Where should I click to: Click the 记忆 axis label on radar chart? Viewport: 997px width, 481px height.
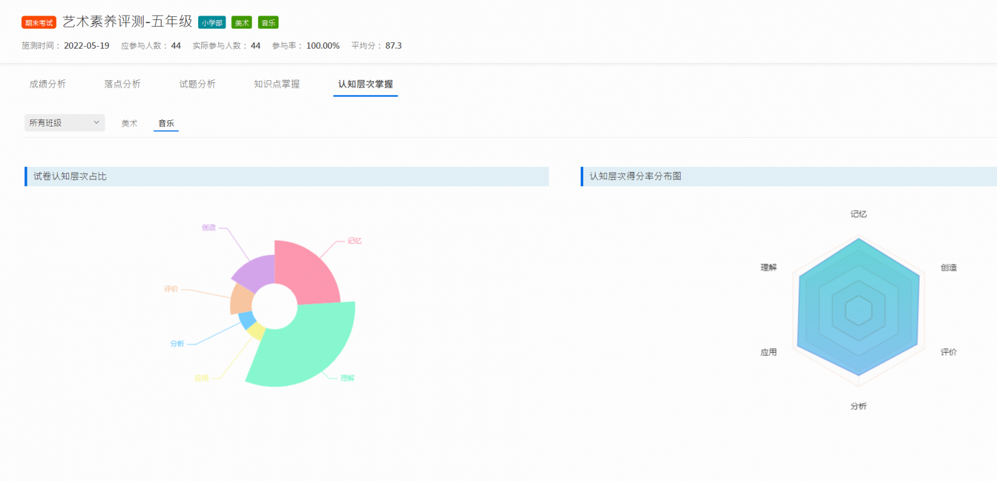[x=859, y=214]
